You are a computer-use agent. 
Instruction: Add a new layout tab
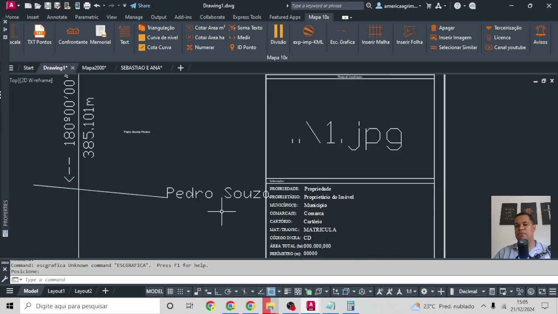[105, 291]
